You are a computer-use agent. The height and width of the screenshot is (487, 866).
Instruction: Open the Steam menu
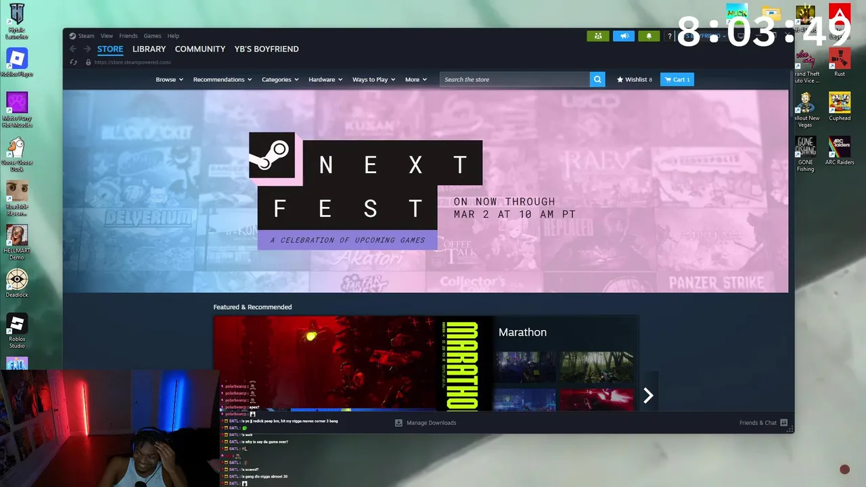pos(86,36)
